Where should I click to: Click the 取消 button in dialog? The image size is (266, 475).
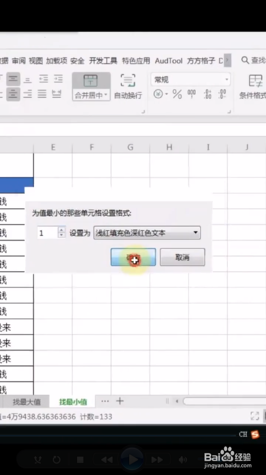pyautogui.click(x=182, y=257)
